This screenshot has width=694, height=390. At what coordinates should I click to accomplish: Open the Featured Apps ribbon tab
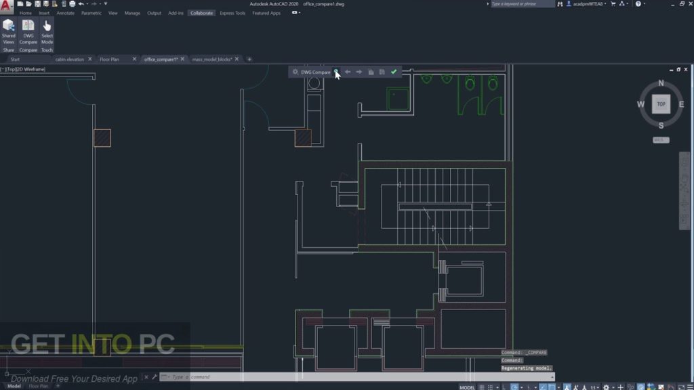[x=266, y=13]
